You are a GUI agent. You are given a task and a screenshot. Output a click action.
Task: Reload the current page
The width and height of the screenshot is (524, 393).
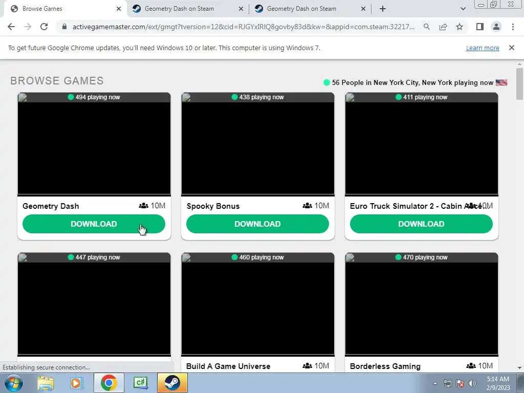coord(44,27)
